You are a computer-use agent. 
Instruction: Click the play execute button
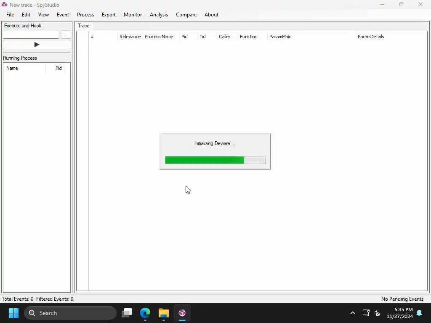pyautogui.click(x=37, y=45)
